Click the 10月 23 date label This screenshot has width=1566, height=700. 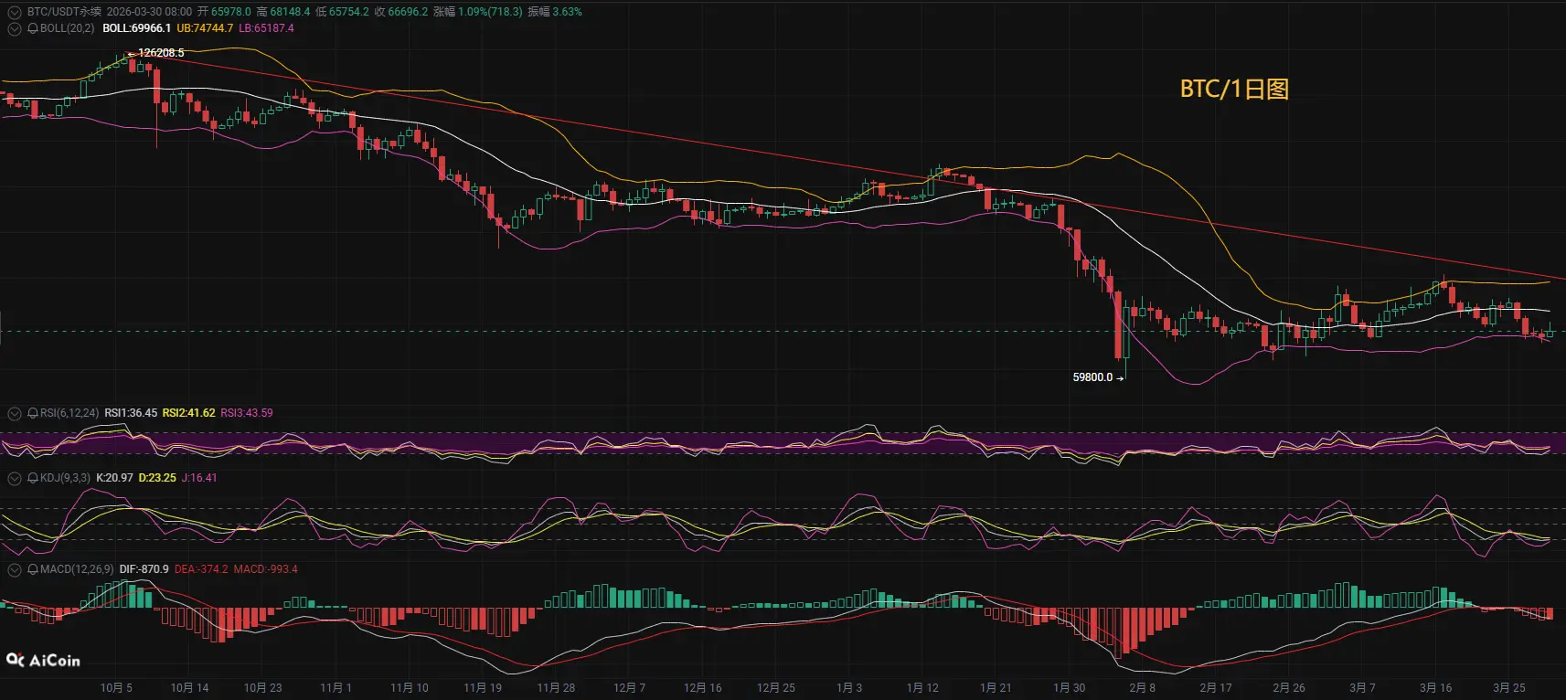[x=262, y=688]
